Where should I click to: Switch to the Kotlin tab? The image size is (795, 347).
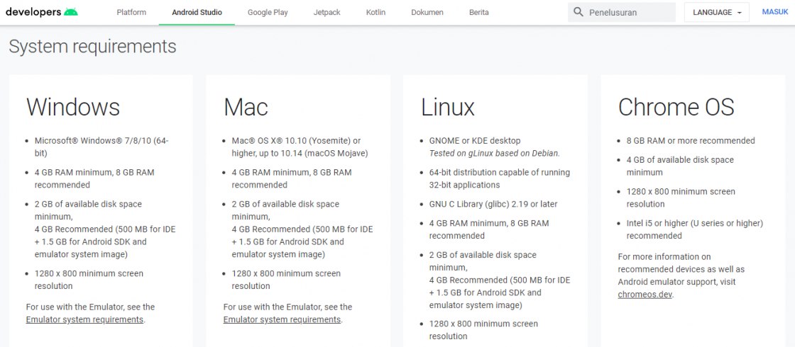375,12
